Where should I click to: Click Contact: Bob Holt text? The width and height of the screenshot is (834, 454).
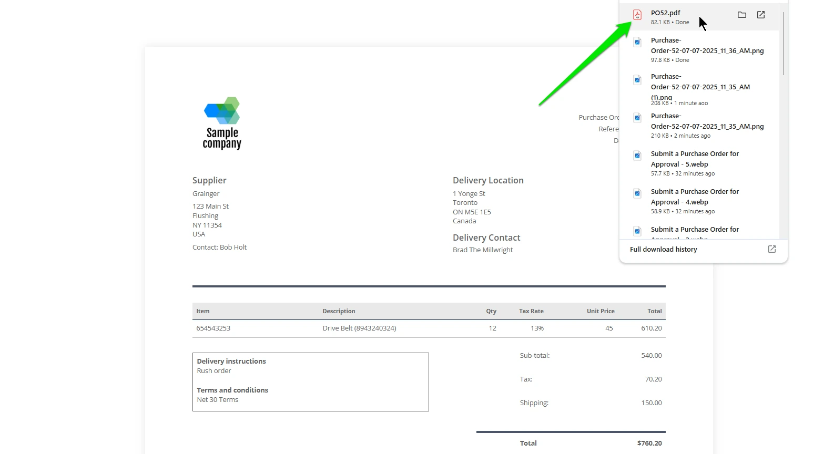tap(219, 247)
